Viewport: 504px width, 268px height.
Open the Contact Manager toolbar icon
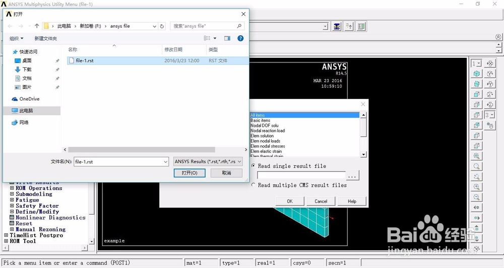point(361,26)
